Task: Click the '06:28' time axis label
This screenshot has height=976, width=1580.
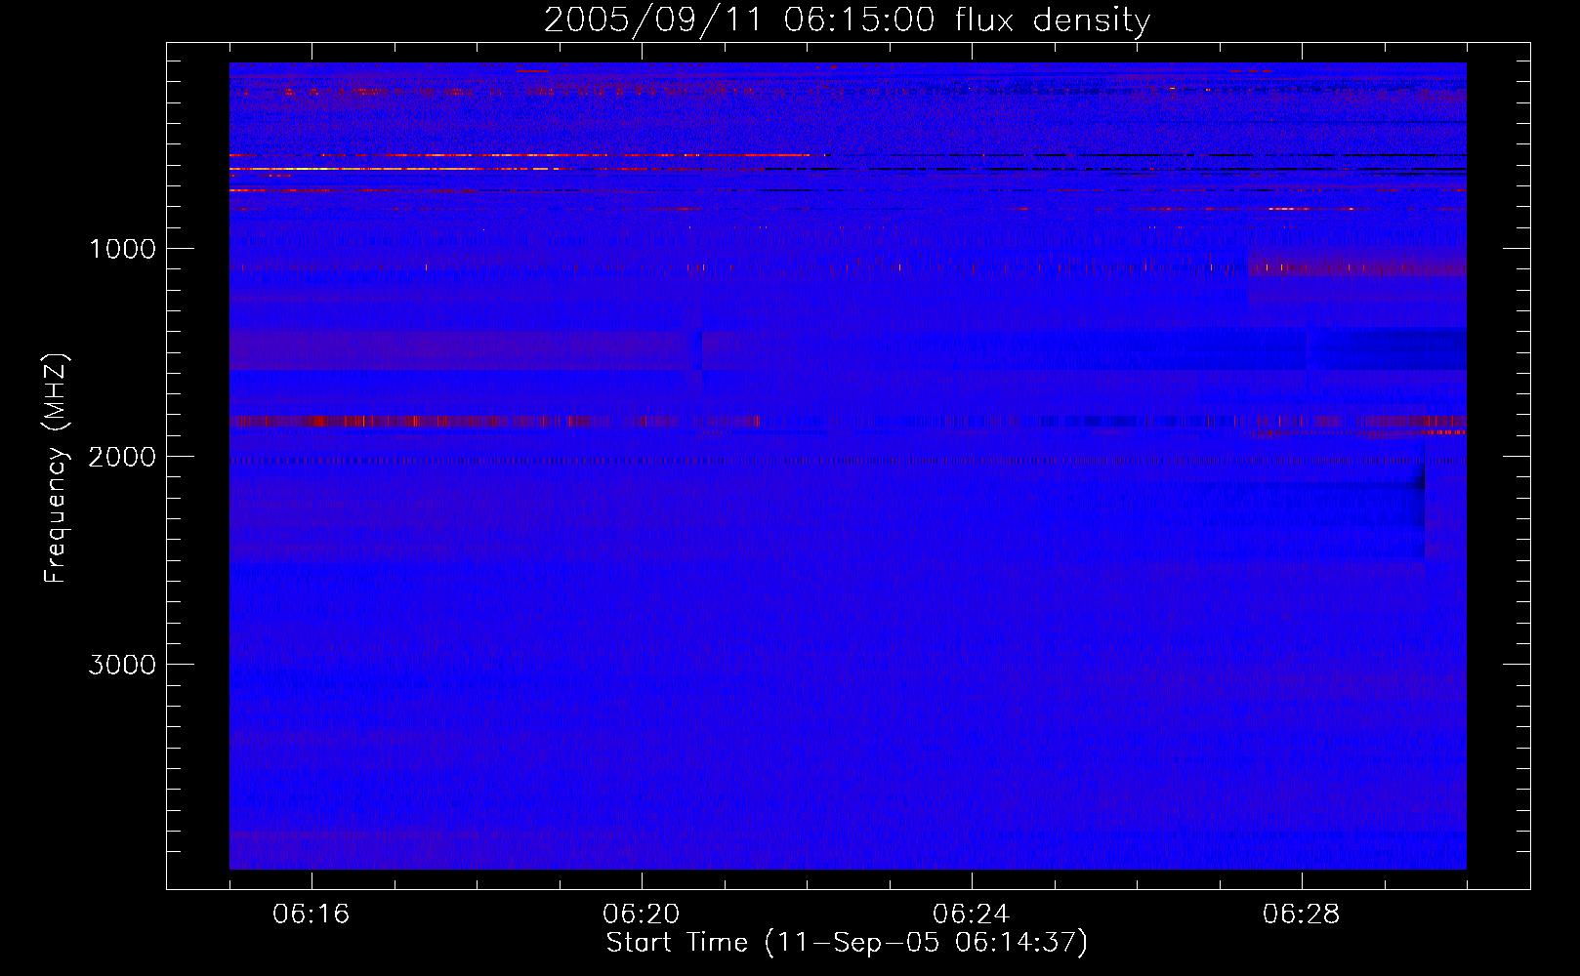Action: click(1302, 915)
